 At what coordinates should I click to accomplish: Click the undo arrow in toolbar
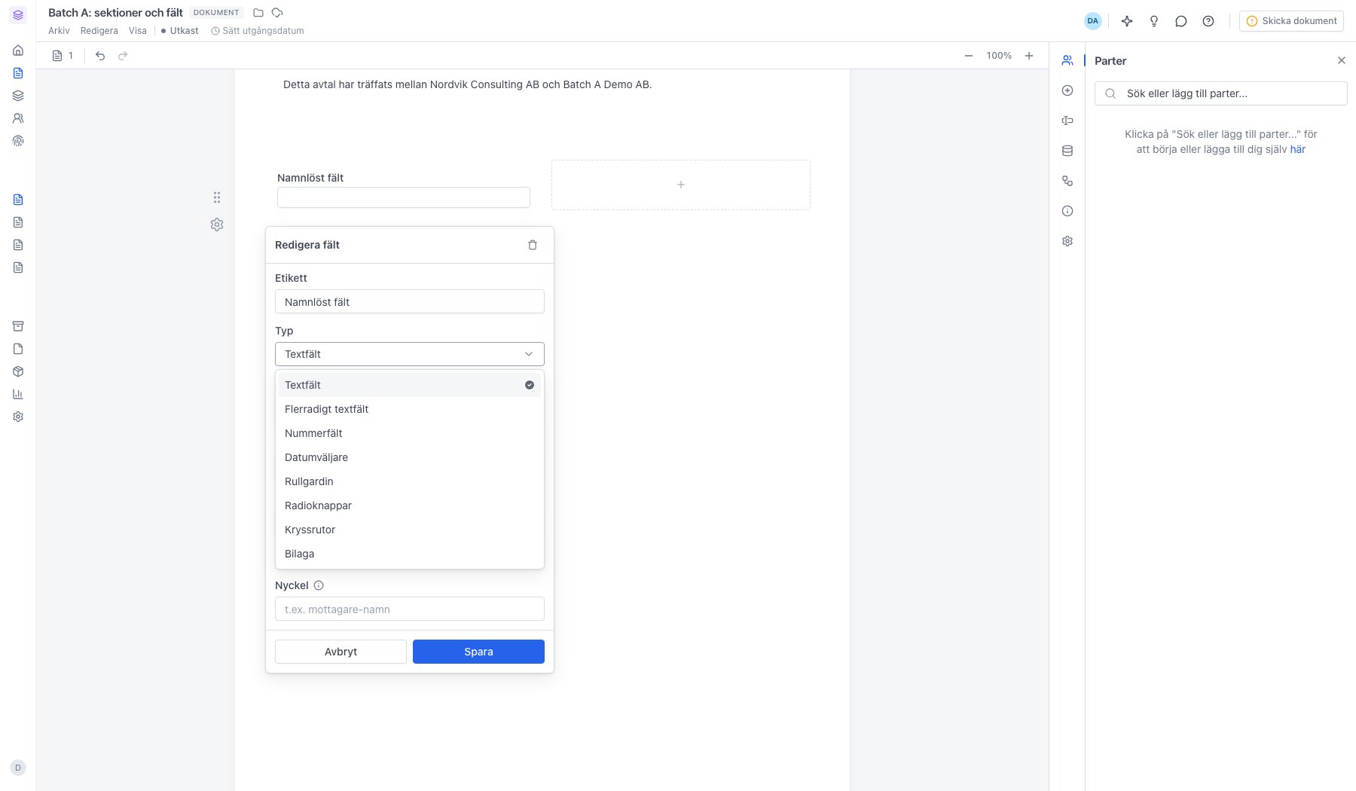(100, 56)
